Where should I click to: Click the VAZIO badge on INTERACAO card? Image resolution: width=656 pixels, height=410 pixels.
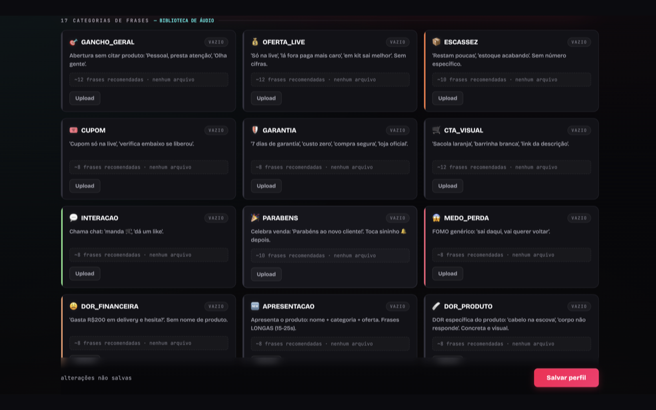point(216,218)
